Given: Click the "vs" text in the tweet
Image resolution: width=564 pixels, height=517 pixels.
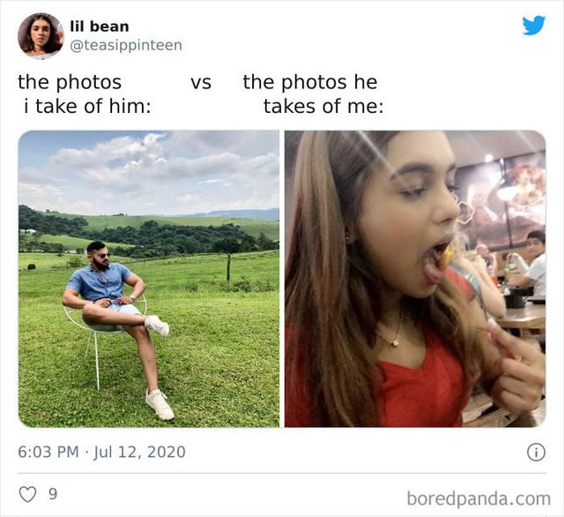Looking at the screenshot, I should [x=201, y=83].
